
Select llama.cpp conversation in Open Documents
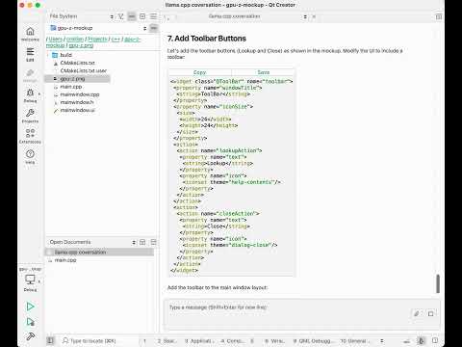99,253
